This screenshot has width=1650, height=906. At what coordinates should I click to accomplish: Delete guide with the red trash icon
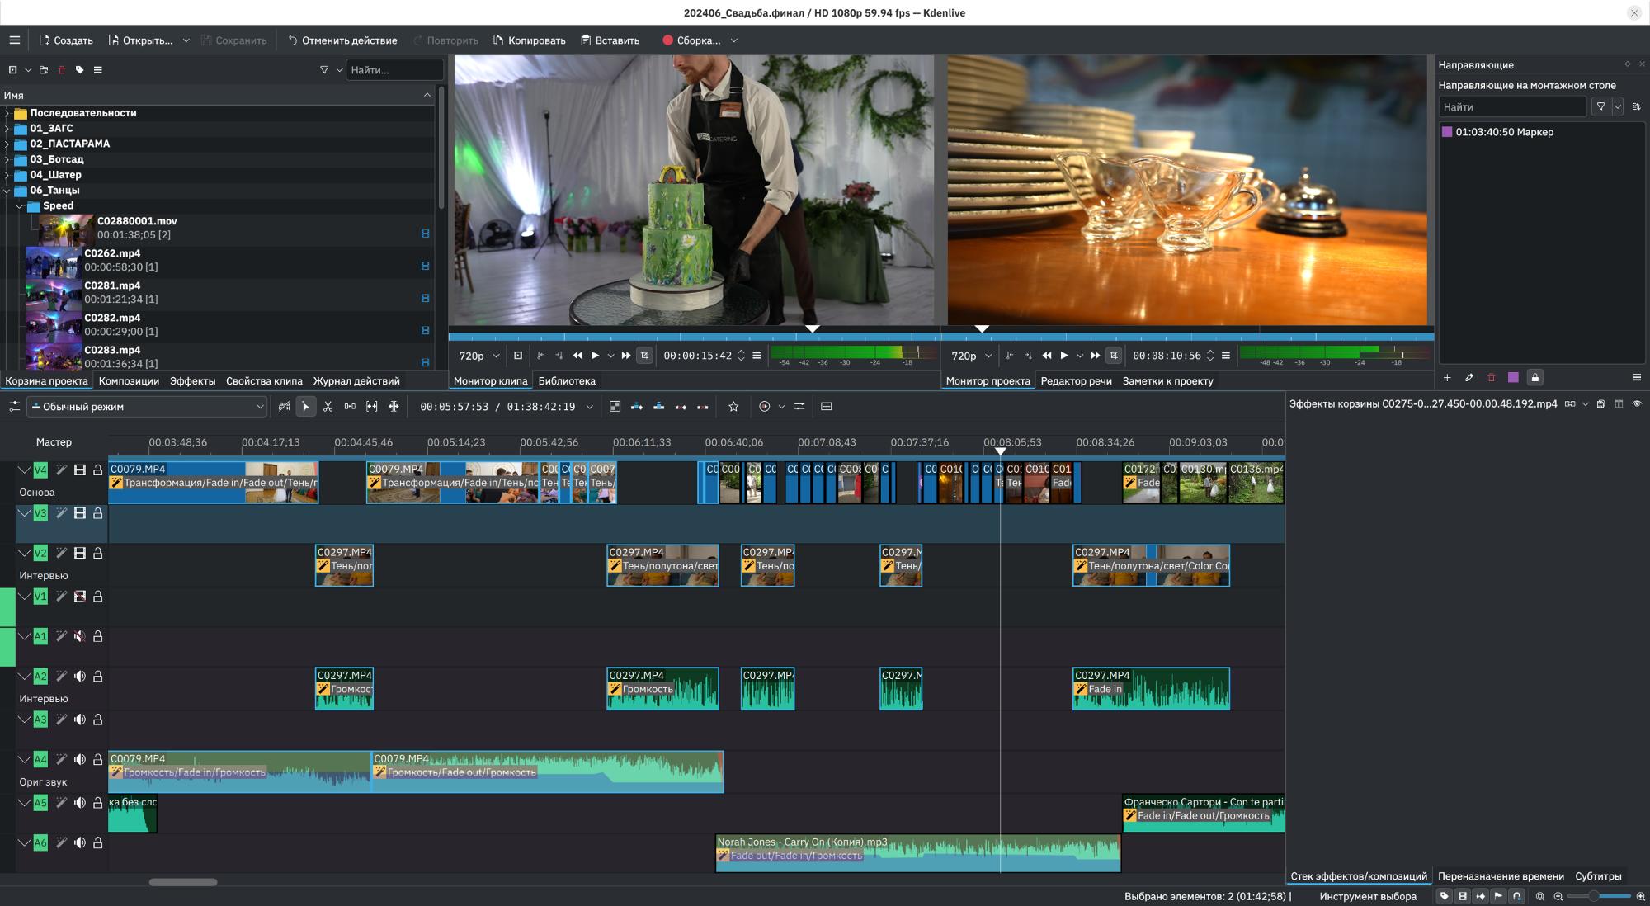coord(1491,378)
